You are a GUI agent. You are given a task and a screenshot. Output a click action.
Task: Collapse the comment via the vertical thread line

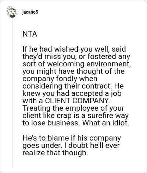[12, 92]
